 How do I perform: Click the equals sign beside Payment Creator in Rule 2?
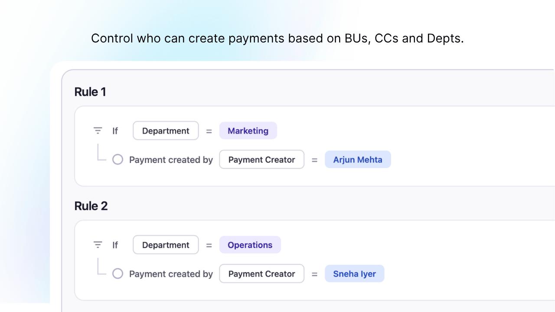[314, 273]
